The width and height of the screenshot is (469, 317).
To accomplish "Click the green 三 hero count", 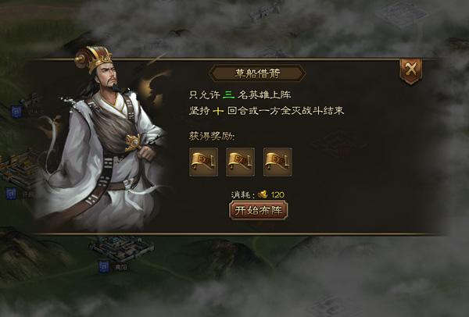I will [x=228, y=95].
